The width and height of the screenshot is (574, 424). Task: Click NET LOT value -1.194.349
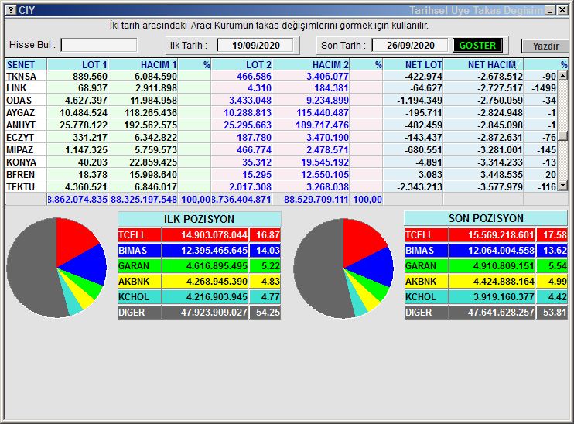[419, 101]
